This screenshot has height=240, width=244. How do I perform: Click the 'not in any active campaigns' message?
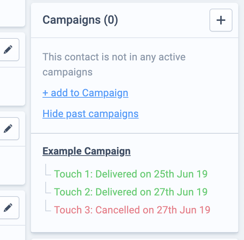[114, 64]
